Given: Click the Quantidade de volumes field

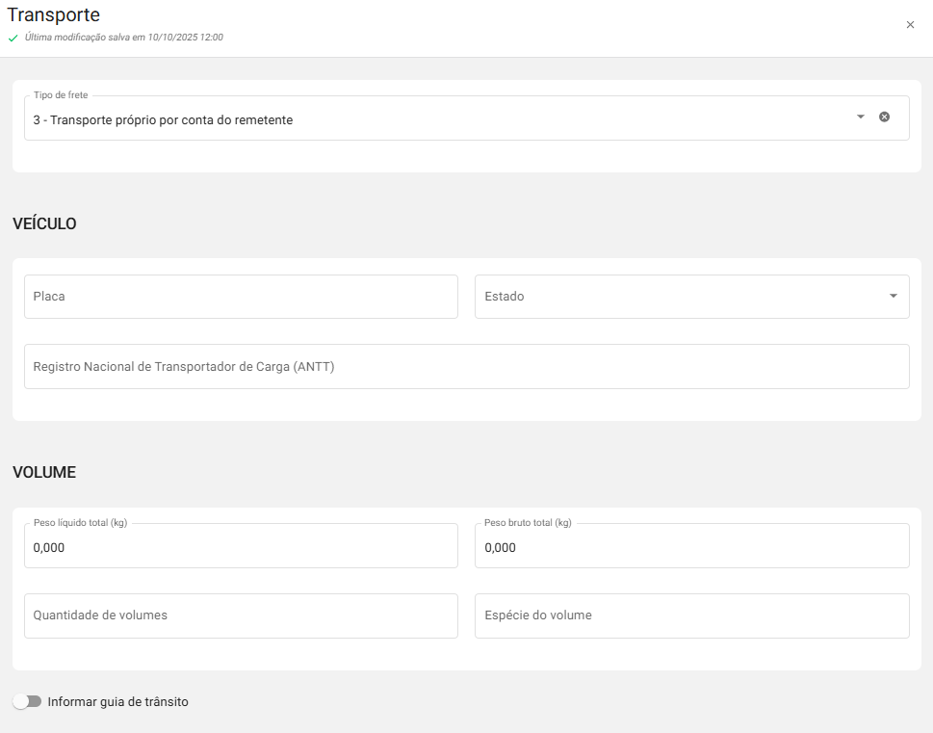Looking at the screenshot, I should (x=241, y=615).
